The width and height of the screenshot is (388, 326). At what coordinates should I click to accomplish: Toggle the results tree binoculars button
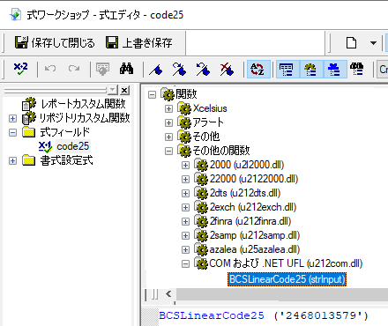357,70
